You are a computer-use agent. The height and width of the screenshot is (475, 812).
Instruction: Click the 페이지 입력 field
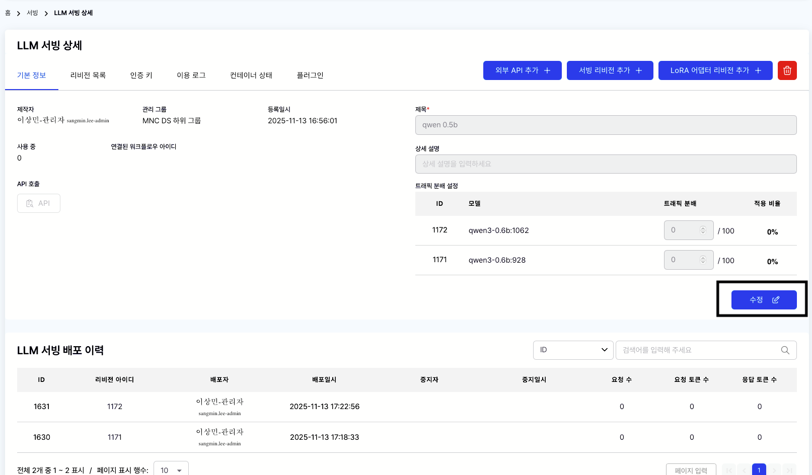[x=691, y=470]
